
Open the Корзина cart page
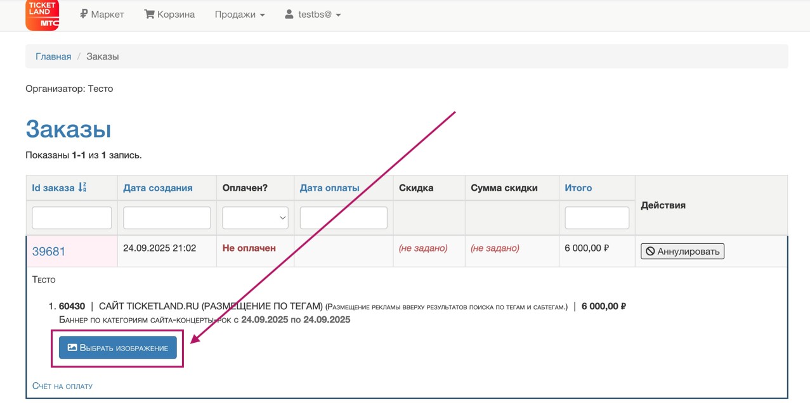169,14
